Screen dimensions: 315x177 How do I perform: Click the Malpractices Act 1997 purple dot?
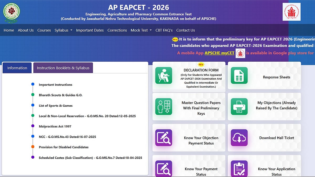33,126
